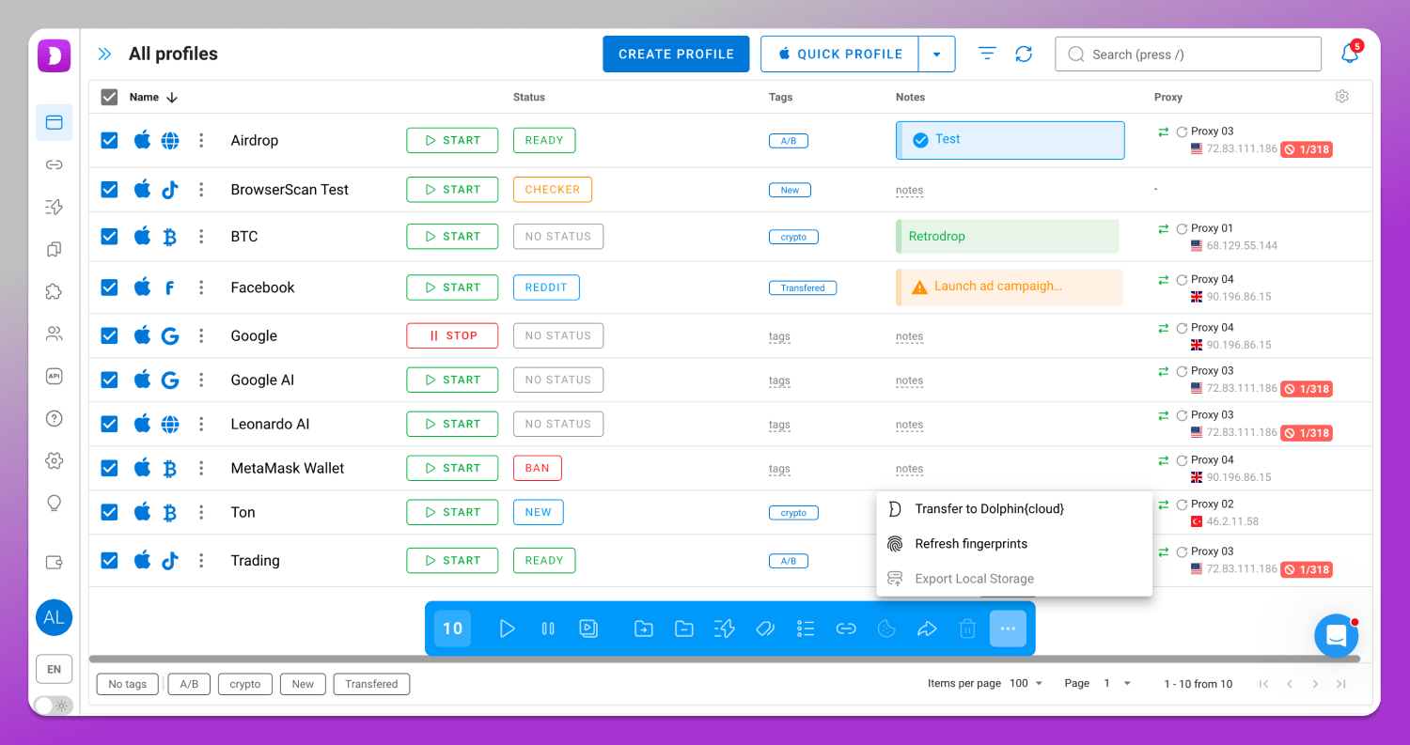
Task: Click the Create Profile button
Action: (676, 54)
